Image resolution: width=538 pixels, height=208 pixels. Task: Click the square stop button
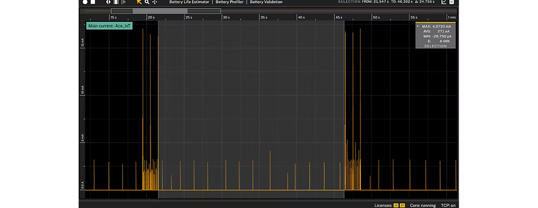[93, 2]
